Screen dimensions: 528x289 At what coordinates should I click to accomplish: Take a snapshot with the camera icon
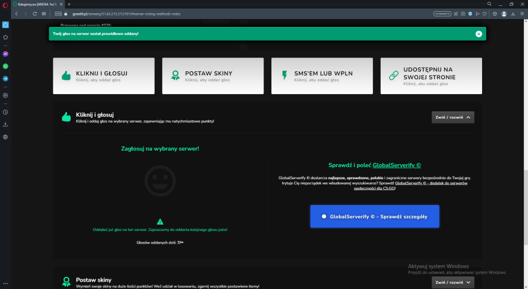(x=463, y=14)
